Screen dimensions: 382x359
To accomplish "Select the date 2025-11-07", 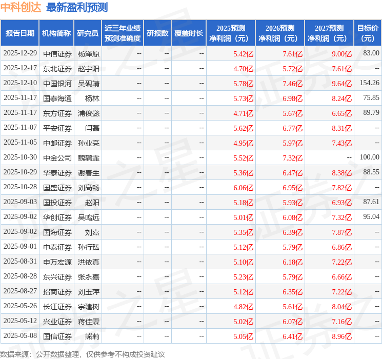I will [20, 128].
